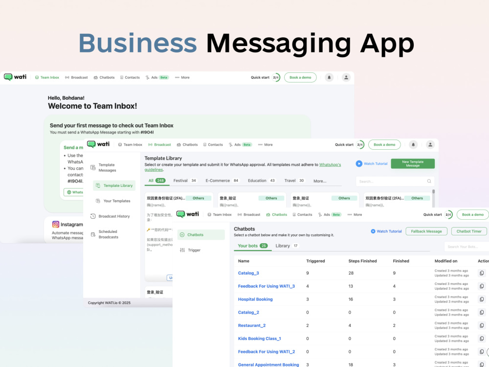
Task: Open the Feedback For Using WATI_3 chatbot
Action: tap(267, 286)
